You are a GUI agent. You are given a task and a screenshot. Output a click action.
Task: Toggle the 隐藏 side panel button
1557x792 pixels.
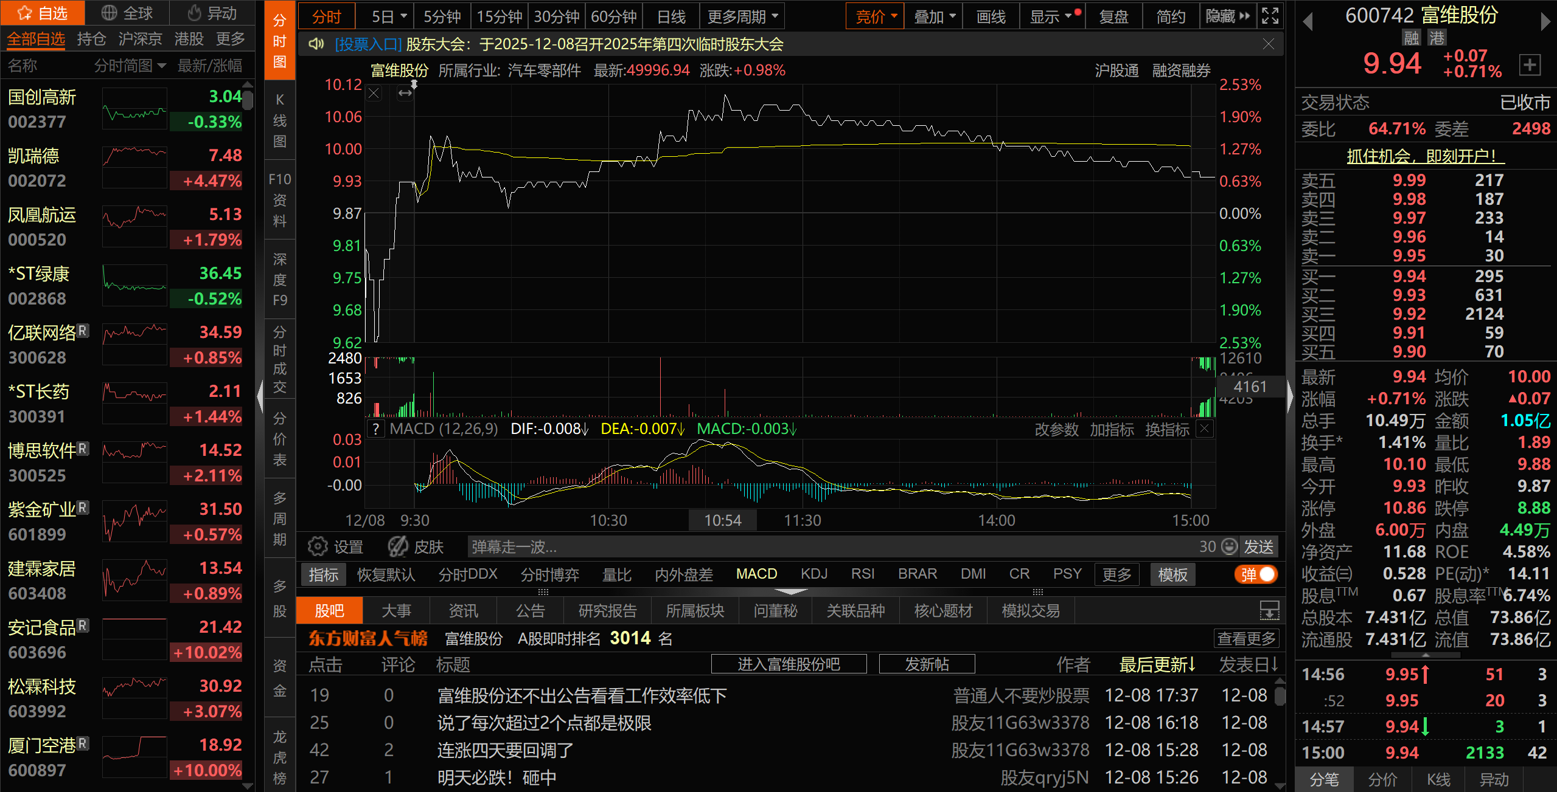[x=1227, y=16]
